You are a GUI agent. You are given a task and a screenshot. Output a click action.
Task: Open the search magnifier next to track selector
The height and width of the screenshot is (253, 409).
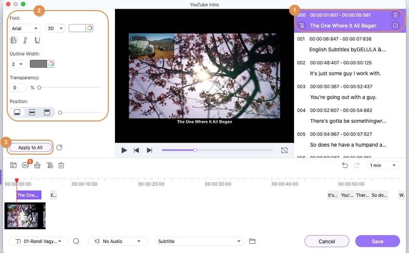[x=76, y=241]
